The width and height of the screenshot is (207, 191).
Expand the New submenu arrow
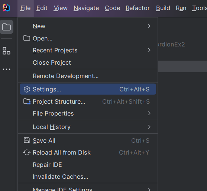[149, 26]
